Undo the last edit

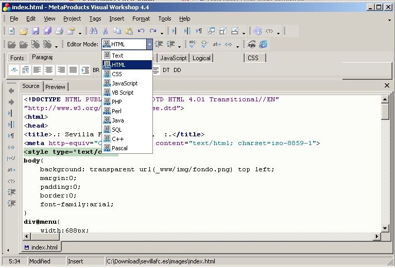(x=141, y=31)
